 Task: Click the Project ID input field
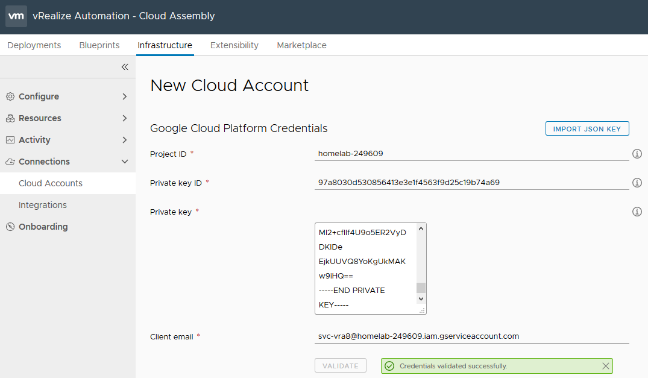click(471, 154)
